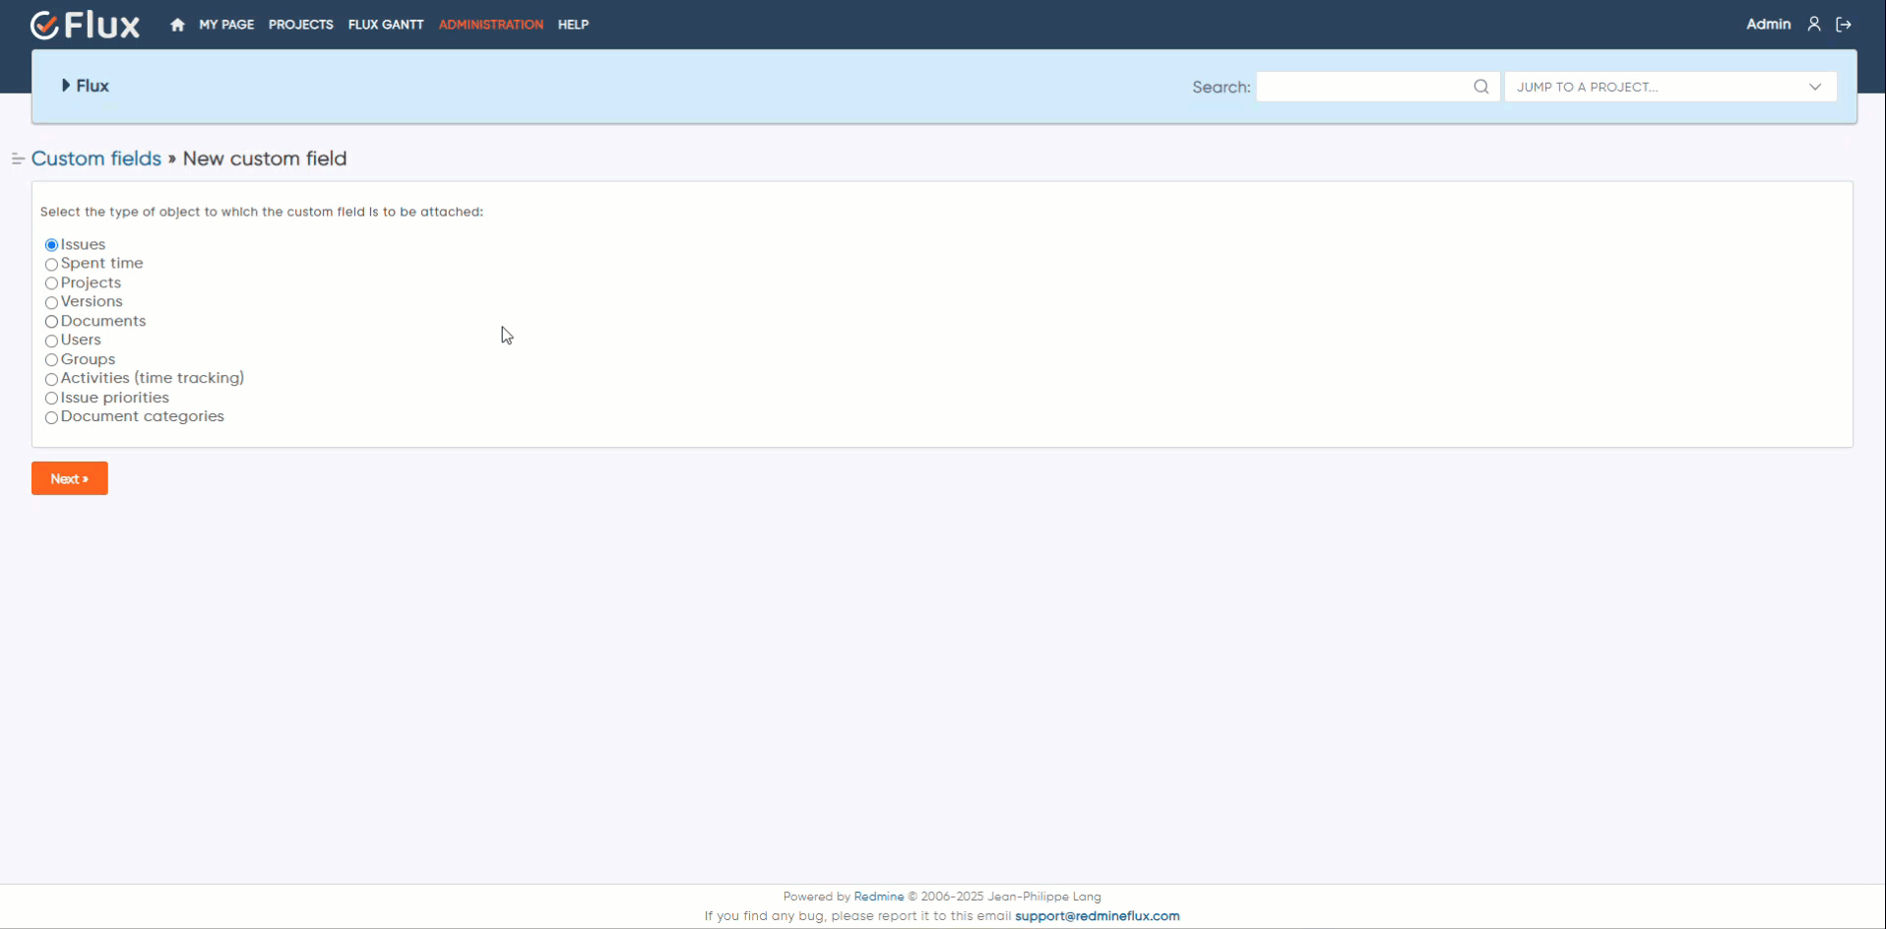Screen dimensions: 1886x929
Task: Click the Next button
Action: [70, 478]
